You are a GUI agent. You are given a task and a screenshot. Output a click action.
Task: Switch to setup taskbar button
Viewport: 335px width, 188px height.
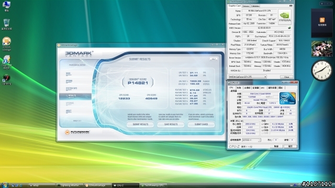(41, 185)
